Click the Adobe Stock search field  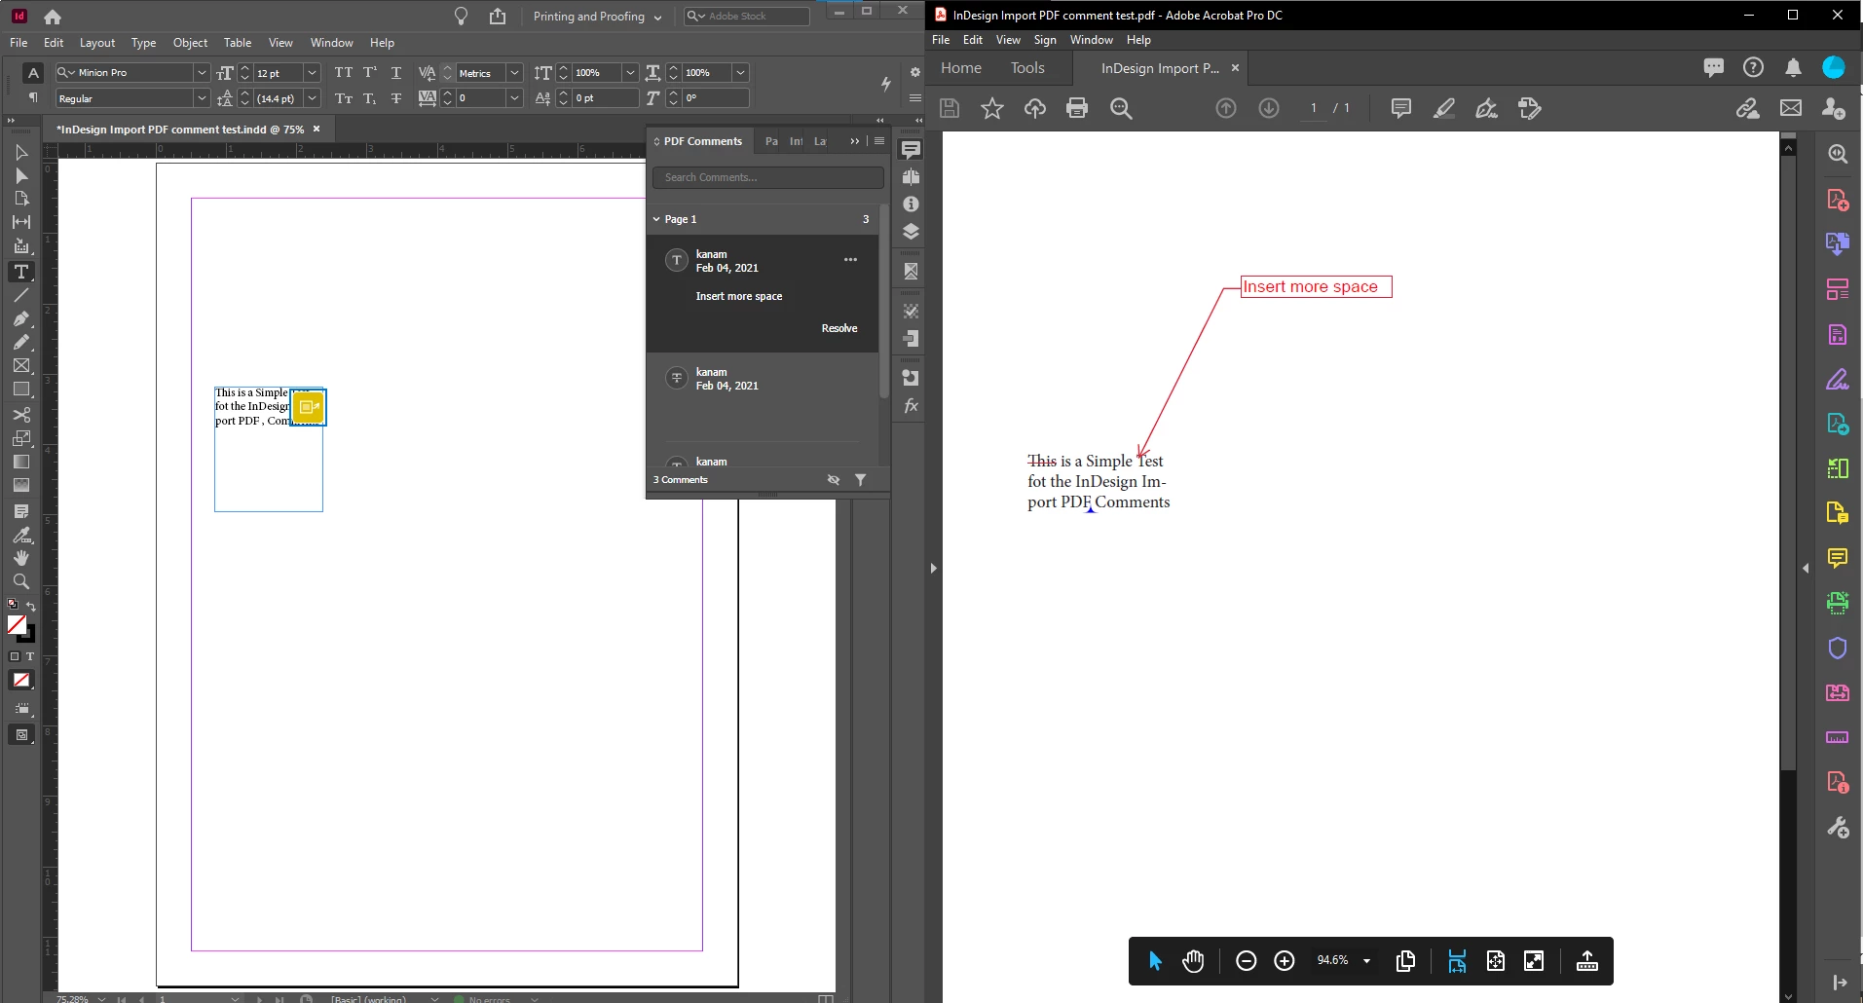tap(747, 17)
